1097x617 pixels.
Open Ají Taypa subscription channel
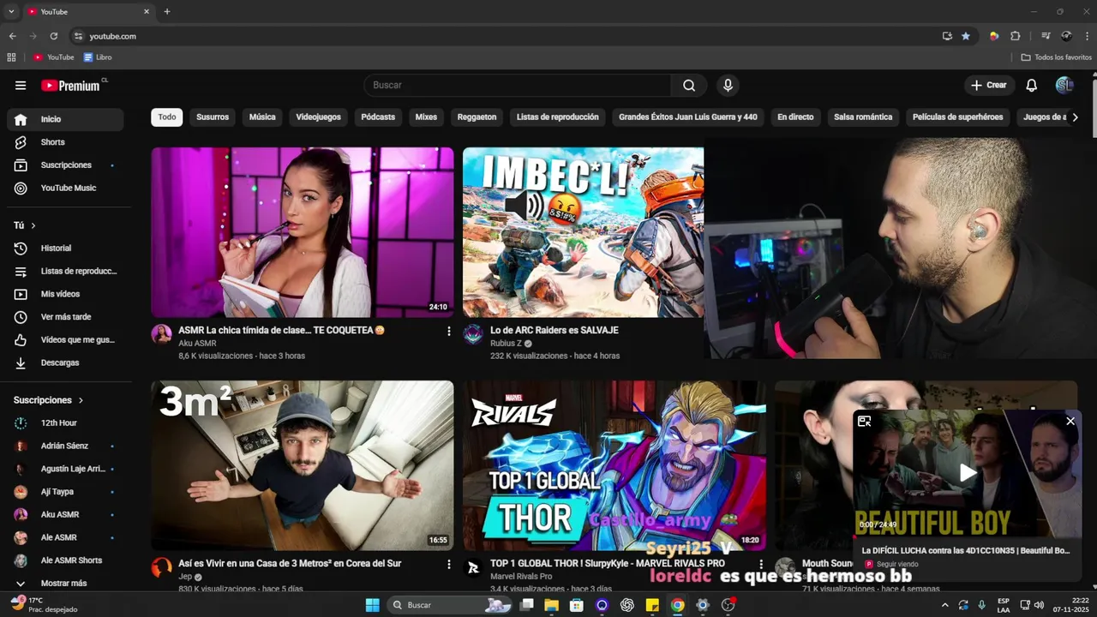click(x=66, y=492)
